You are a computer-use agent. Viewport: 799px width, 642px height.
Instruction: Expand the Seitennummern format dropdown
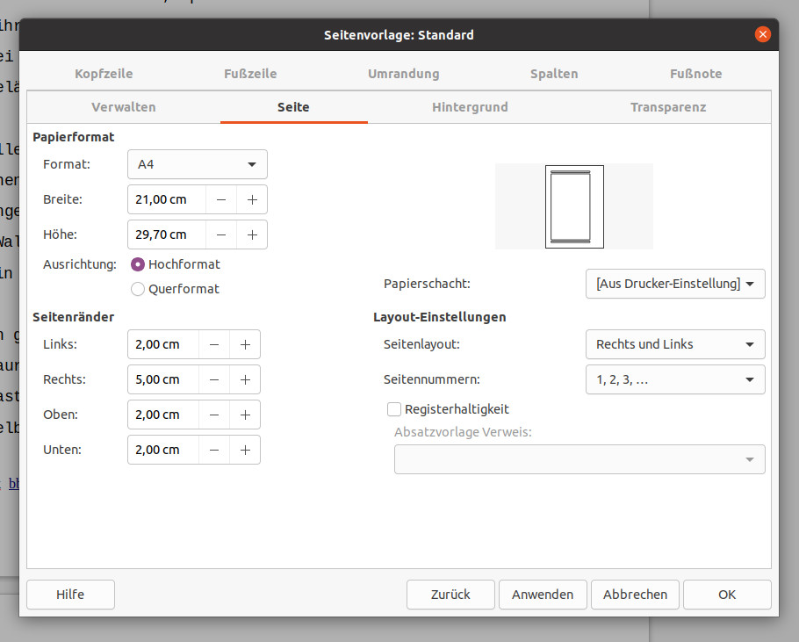point(674,379)
